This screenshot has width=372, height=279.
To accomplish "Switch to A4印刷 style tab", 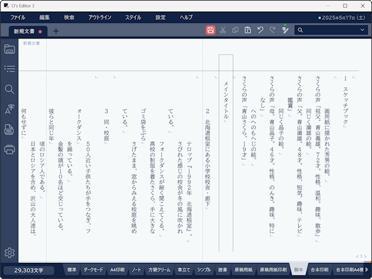I will pyautogui.click(x=117, y=270).
